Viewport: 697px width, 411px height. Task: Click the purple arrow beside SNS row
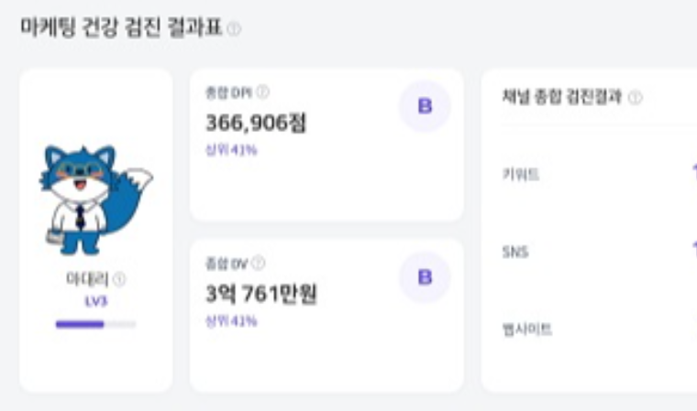694,251
